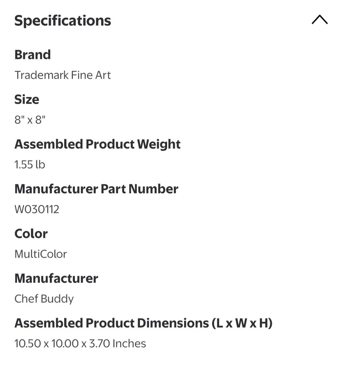The height and width of the screenshot is (367, 345).
Task: Select the Chef Buddy manufacturer value
Action: 44,299
